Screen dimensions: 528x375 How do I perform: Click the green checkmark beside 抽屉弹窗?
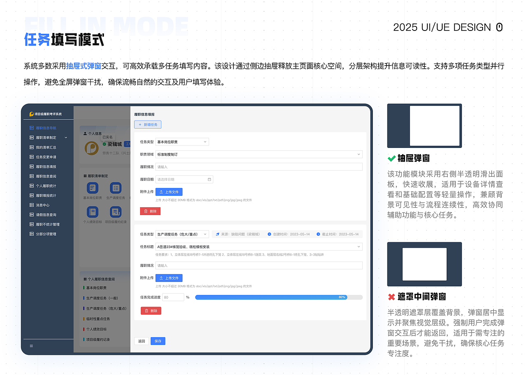(391, 158)
